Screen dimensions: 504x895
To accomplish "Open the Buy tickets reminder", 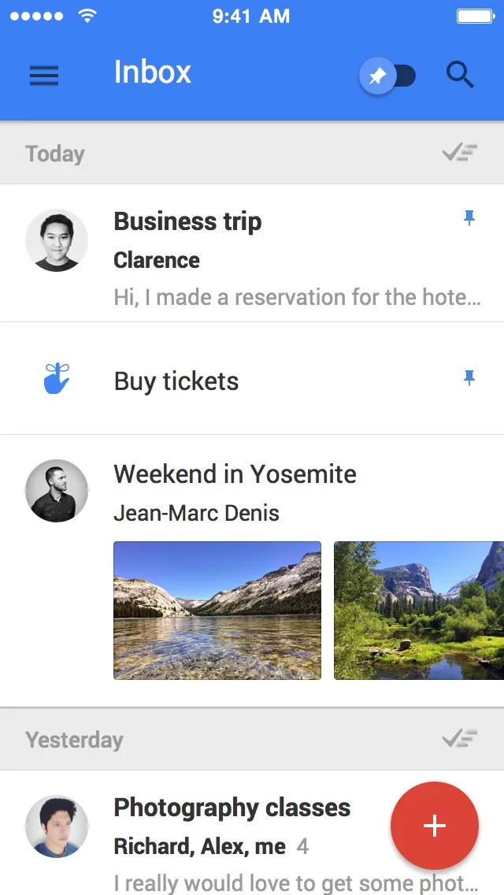I will 176,381.
